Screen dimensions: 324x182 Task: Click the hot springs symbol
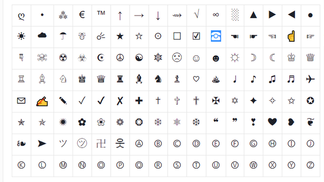[x=216, y=79]
